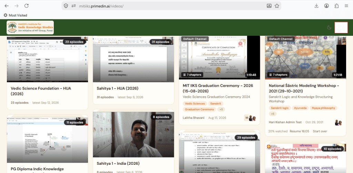This screenshot has width=353, height=173.
Task: Click 7 chapters on Graduation Ceremony video
Action: [192, 75]
